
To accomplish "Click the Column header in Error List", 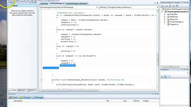I will coord(136,101).
